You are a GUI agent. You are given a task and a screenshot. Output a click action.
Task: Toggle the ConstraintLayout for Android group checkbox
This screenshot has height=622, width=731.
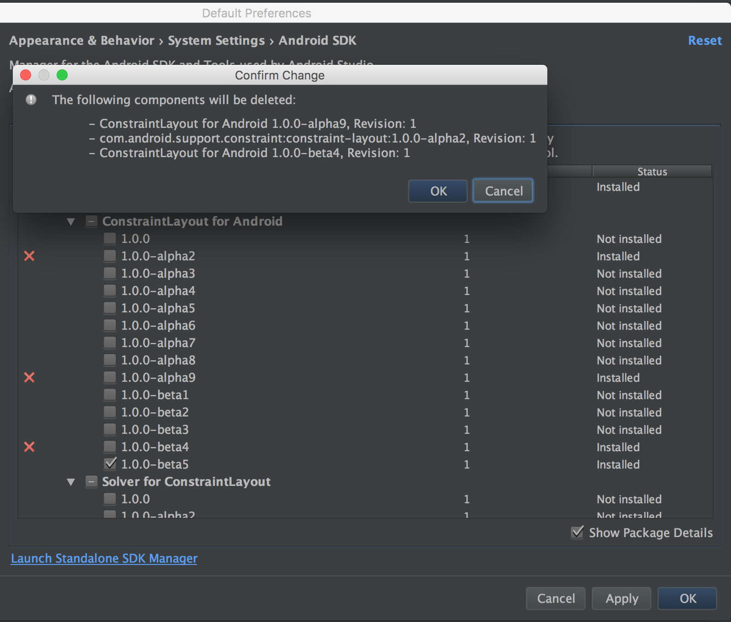91,221
